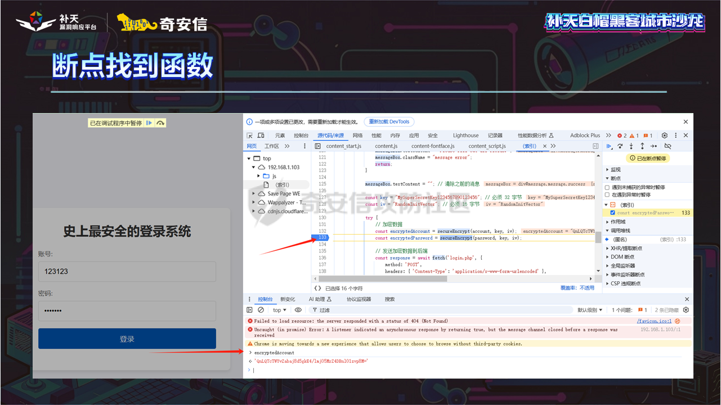
Task: Show more navigator tabs chevron after 工作区
Action: tap(287, 146)
